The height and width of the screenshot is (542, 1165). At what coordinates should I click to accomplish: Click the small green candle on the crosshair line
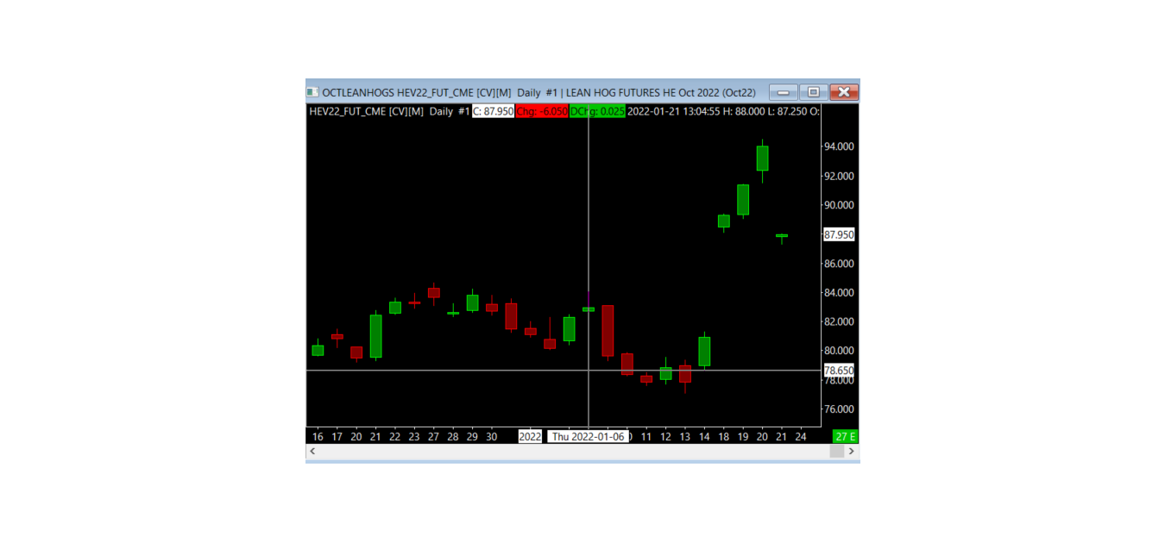click(589, 308)
